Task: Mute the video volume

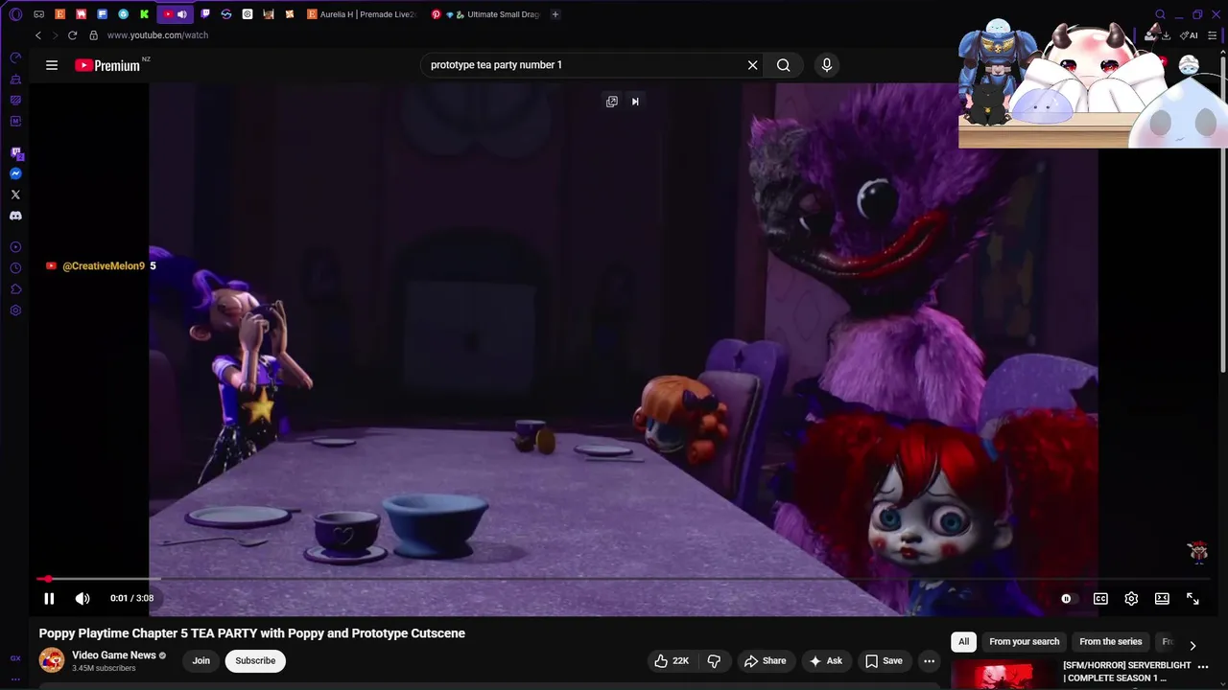Action: (x=83, y=599)
